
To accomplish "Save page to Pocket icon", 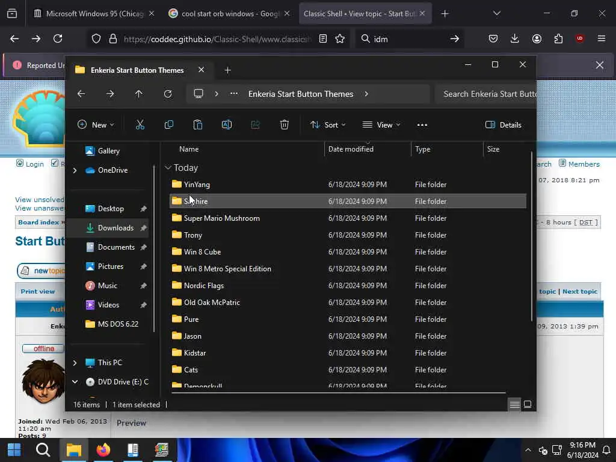I will (x=493, y=38).
